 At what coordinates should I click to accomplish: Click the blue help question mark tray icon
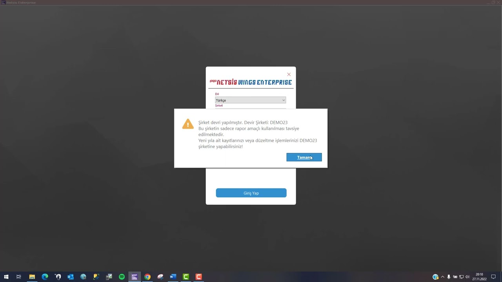click(x=435, y=277)
